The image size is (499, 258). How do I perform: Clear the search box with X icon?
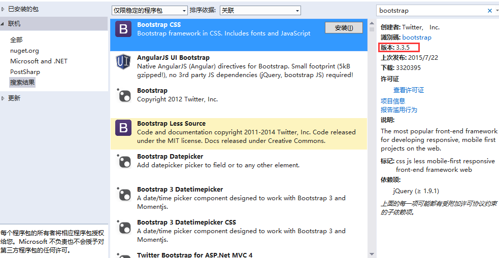click(x=490, y=10)
